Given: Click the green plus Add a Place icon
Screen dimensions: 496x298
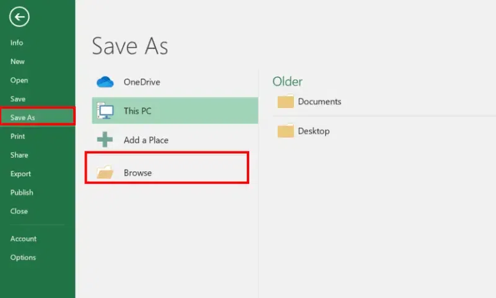Looking at the screenshot, I should [x=105, y=140].
